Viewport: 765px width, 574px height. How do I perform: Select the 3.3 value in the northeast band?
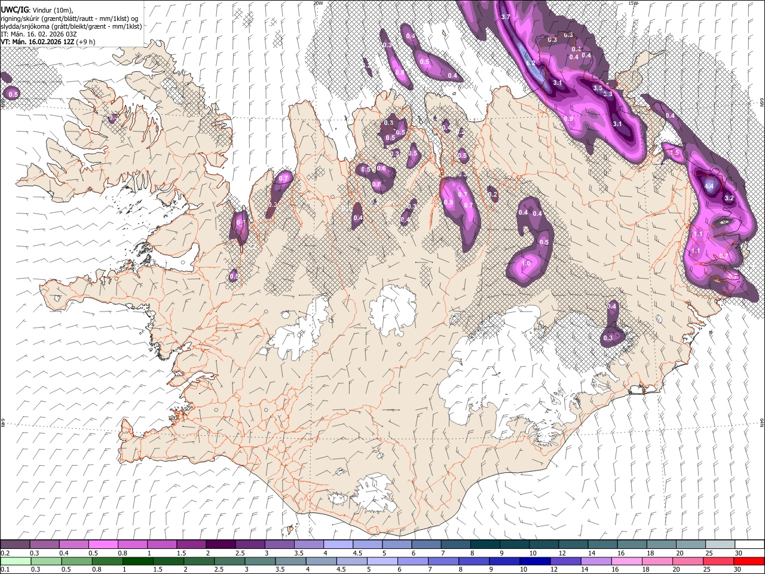point(608,94)
